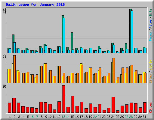Click green weekend day label '20'
Screen dimensions: 154x120
tap(95, 117)
